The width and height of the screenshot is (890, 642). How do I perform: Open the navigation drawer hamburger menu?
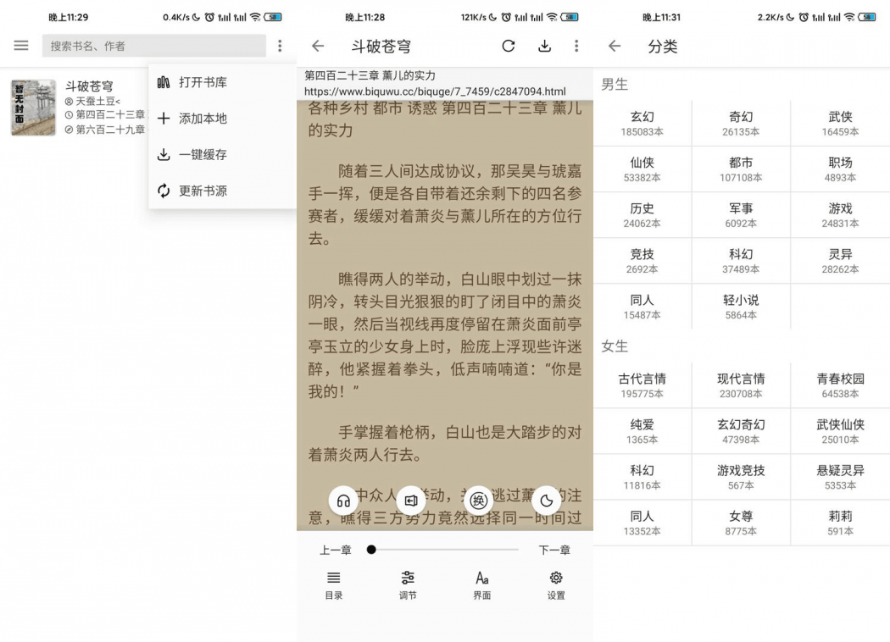pyautogui.click(x=21, y=47)
